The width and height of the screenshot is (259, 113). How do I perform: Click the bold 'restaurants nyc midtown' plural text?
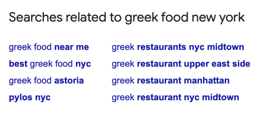190,47
